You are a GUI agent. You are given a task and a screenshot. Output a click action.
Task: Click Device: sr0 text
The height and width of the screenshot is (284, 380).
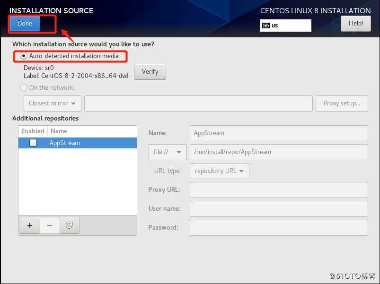click(x=39, y=68)
